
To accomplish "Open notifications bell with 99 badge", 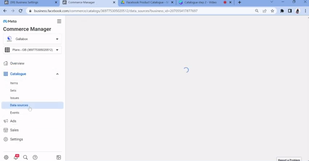I will (16, 157).
